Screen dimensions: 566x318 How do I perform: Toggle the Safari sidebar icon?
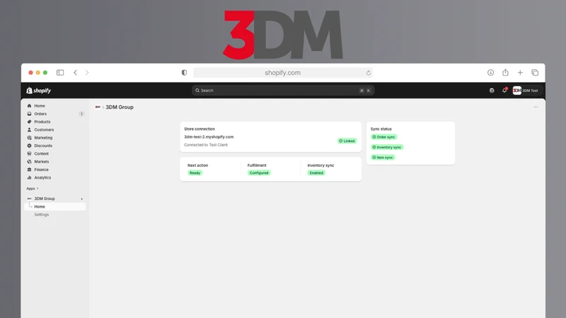(60, 73)
